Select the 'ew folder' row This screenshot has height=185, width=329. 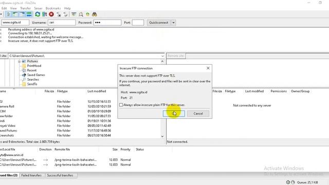click(x=80, y=116)
